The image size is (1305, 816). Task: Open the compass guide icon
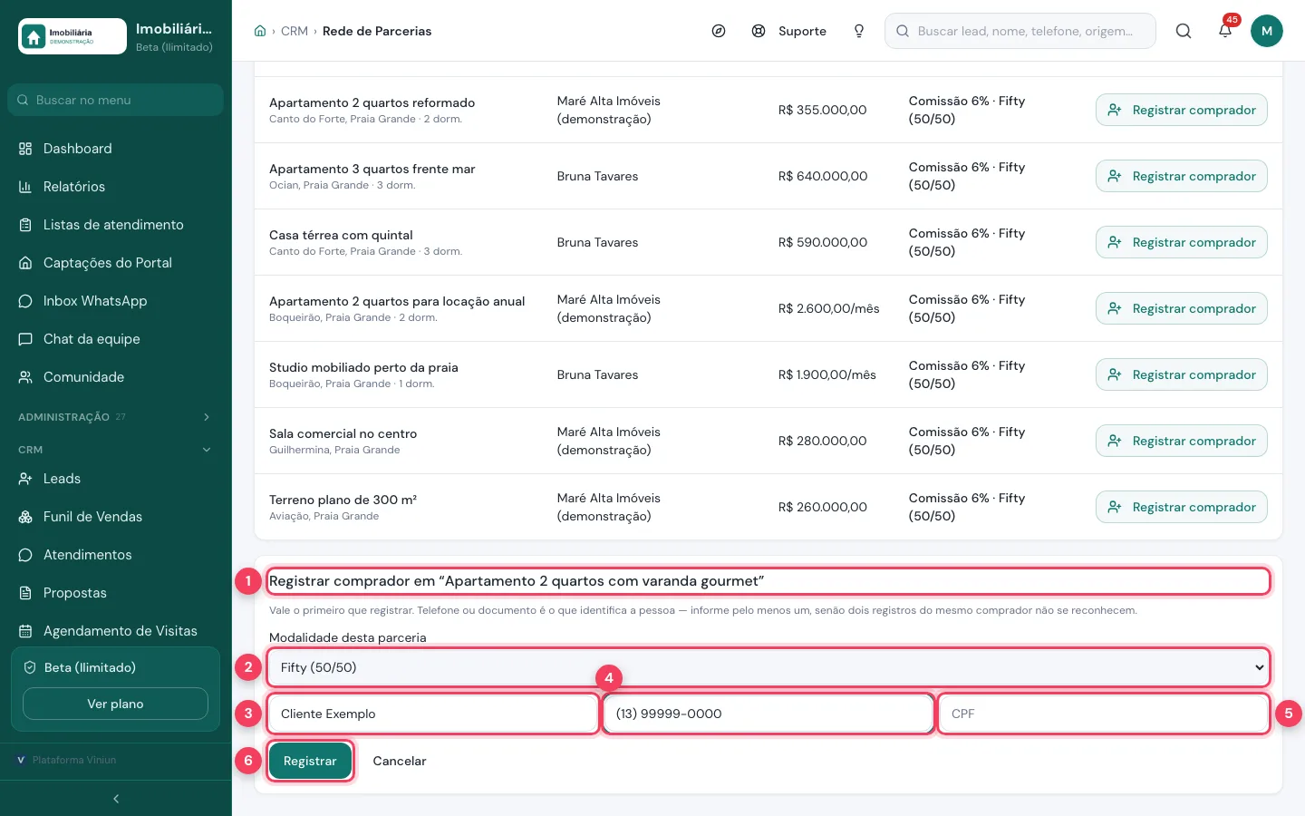(x=719, y=31)
